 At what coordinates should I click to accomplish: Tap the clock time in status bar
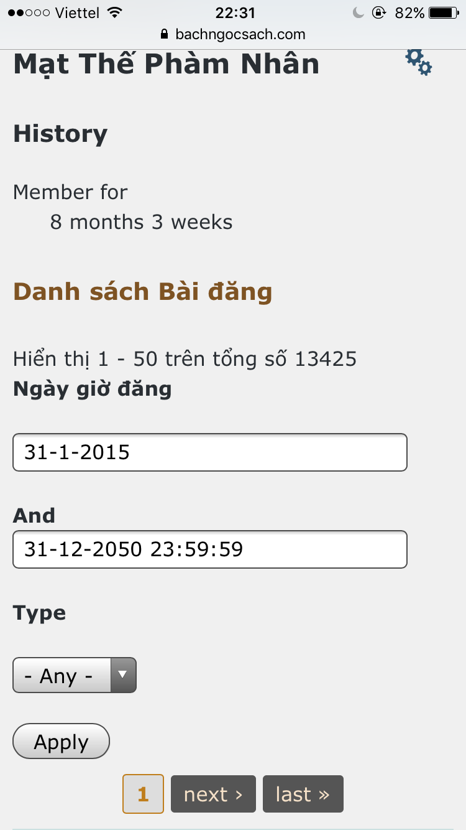click(235, 12)
